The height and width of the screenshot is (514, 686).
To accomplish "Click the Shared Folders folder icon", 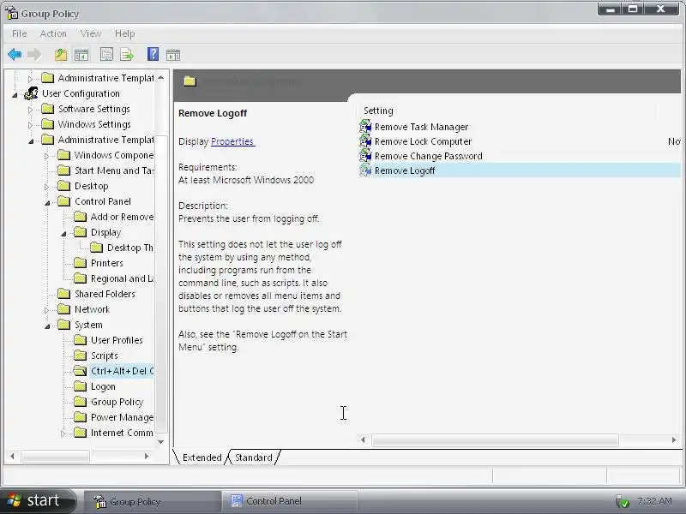I will click(x=63, y=294).
